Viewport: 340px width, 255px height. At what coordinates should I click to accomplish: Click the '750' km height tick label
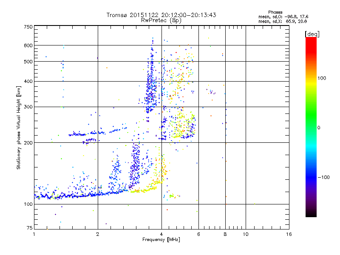(28, 27)
